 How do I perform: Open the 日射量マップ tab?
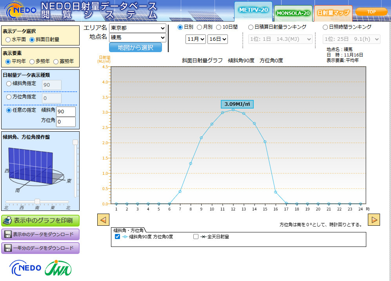tap(333, 13)
